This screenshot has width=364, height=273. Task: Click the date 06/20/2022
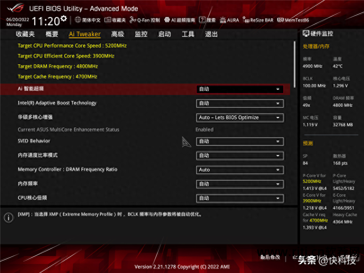[x=18, y=20]
